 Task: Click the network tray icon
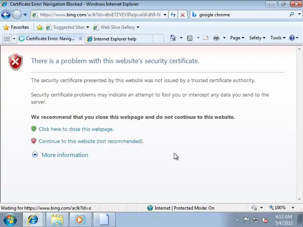[x=255, y=220]
